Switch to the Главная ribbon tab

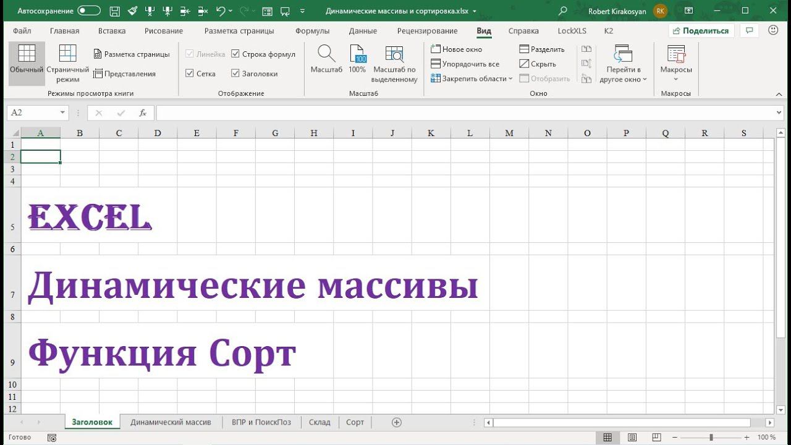64,31
